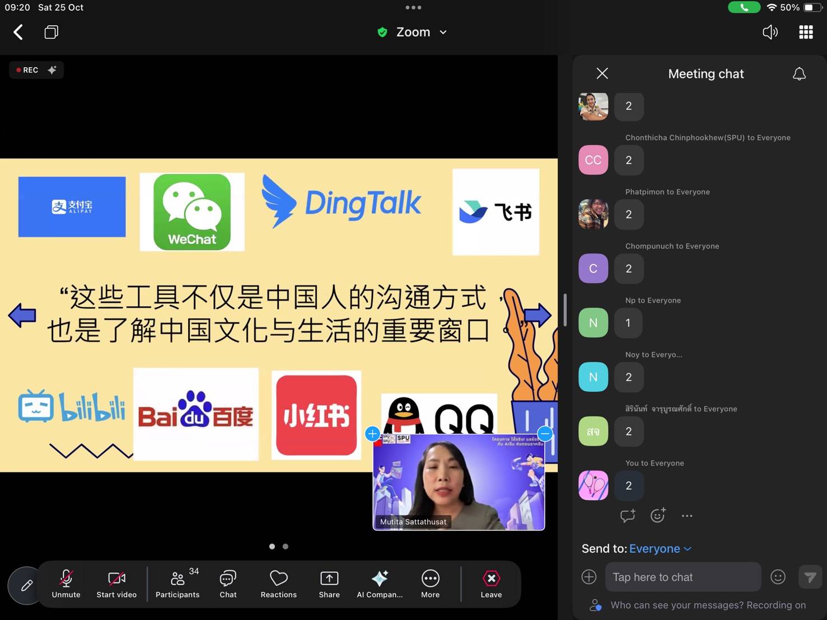The width and height of the screenshot is (827, 620).
Task: Start video camera
Action: click(116, 584)
